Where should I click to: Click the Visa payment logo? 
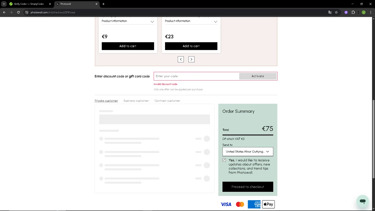pos(226,204)
